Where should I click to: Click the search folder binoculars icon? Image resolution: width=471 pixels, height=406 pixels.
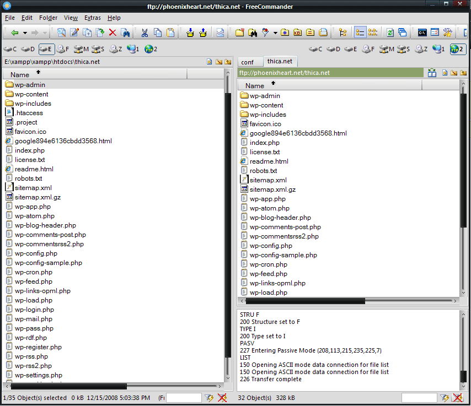(253, 33)
